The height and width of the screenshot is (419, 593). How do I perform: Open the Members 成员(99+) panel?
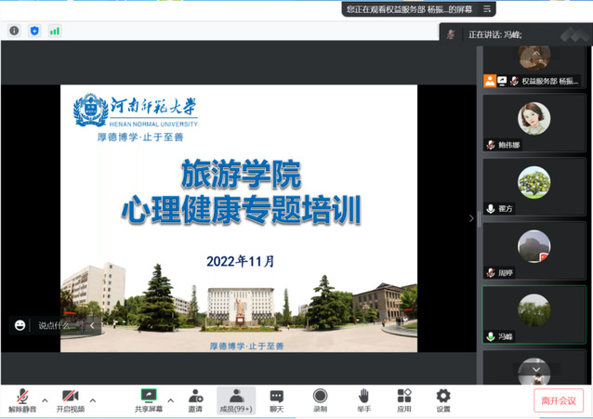pos(236,400)
